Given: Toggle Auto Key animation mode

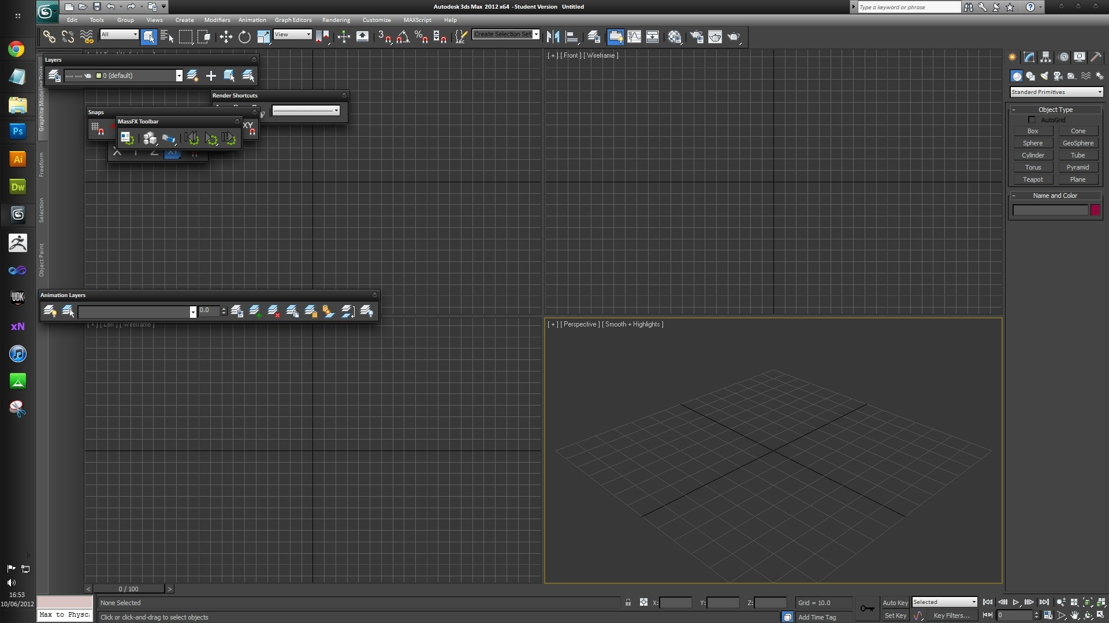Looking at the screenshot, I should click(895, 602).
